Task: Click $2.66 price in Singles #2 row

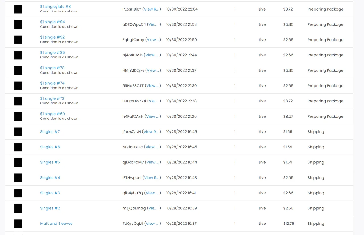Action: [288, 208]
